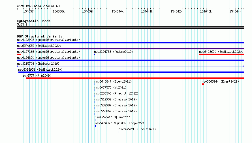The image size is (252, 143).
Task: Click the 154643k ruler tick label
Action: (x=206, y=12)
